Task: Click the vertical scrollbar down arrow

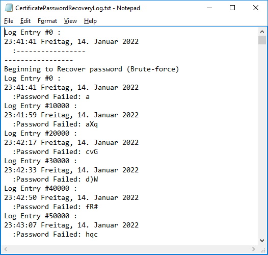Action: tap(262, 241)
